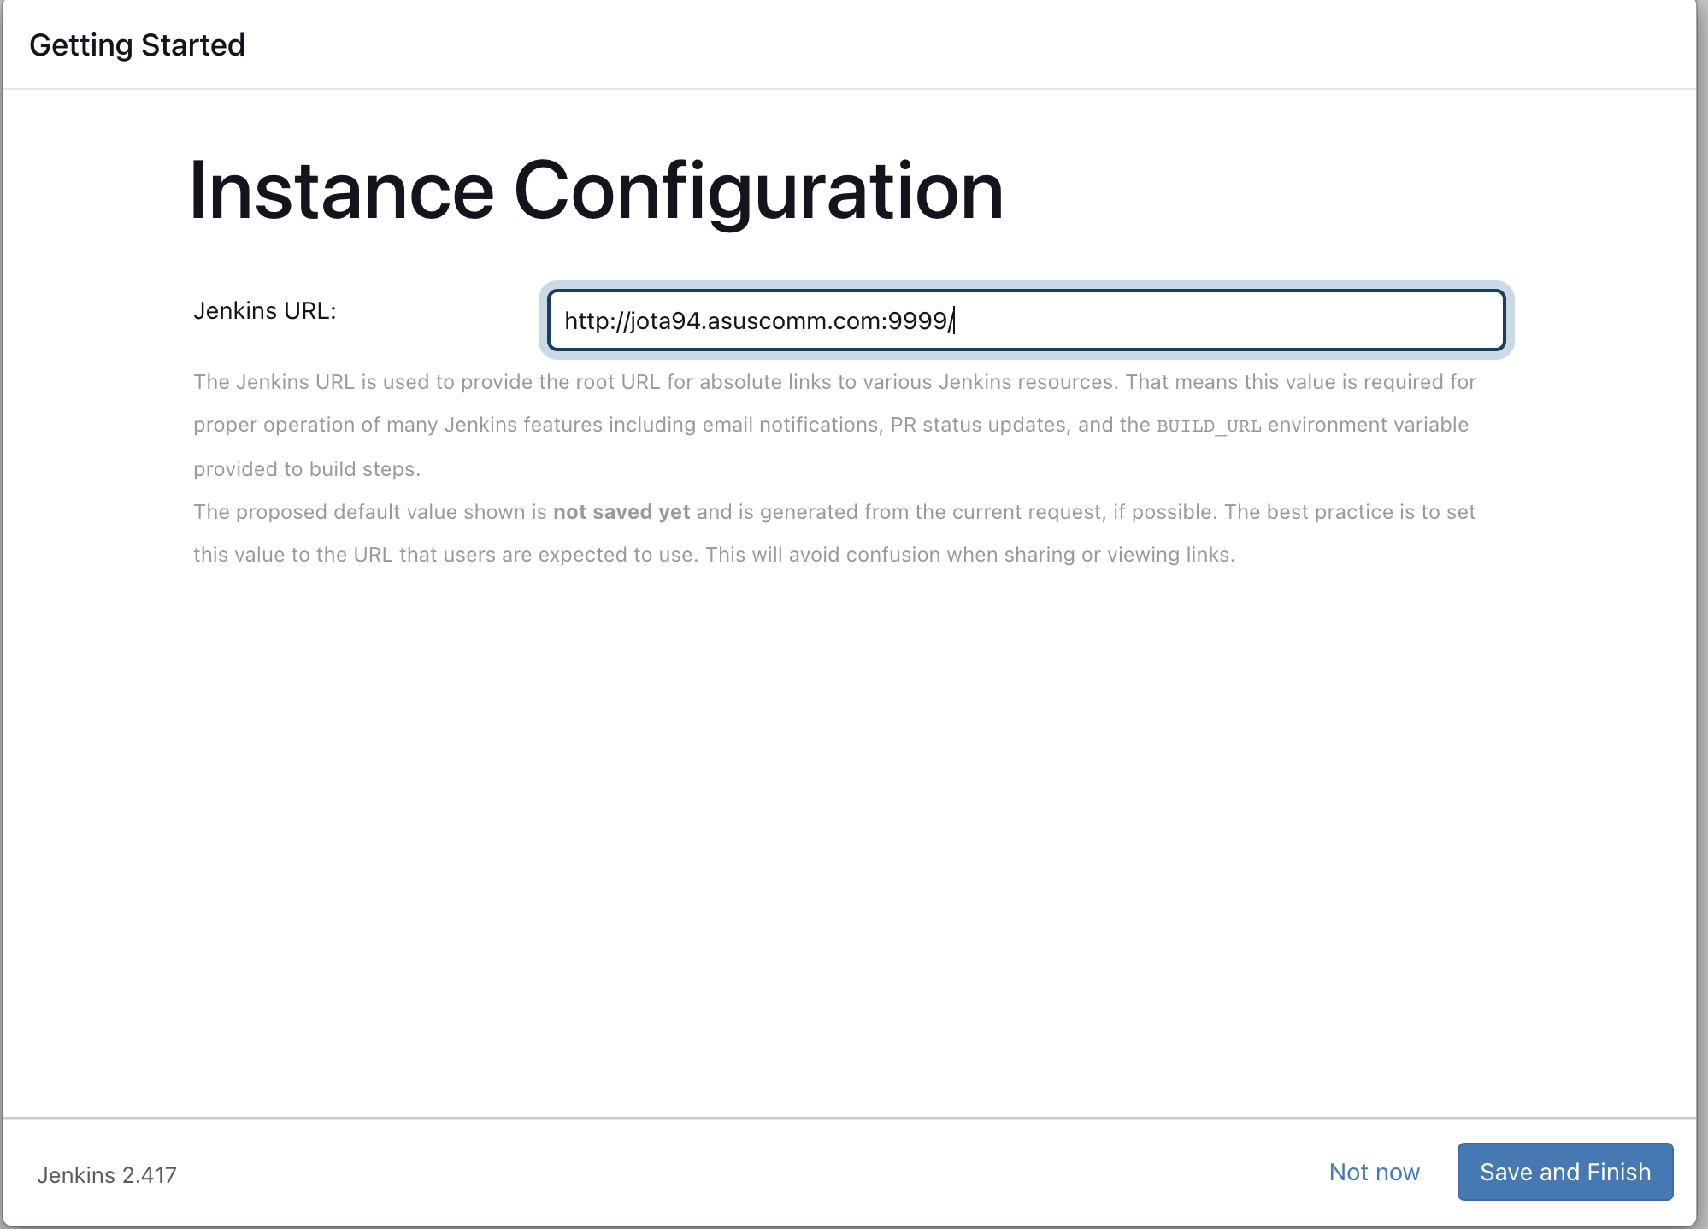The width and height of the screenshot is (1708, 1229).
Task: Click the line starting this value to the URL
Action: point(714,555)
